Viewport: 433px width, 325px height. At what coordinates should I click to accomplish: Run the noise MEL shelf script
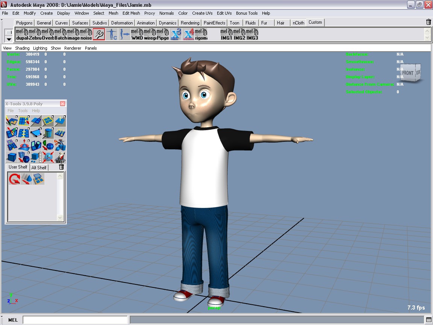[x=86, y=34]
